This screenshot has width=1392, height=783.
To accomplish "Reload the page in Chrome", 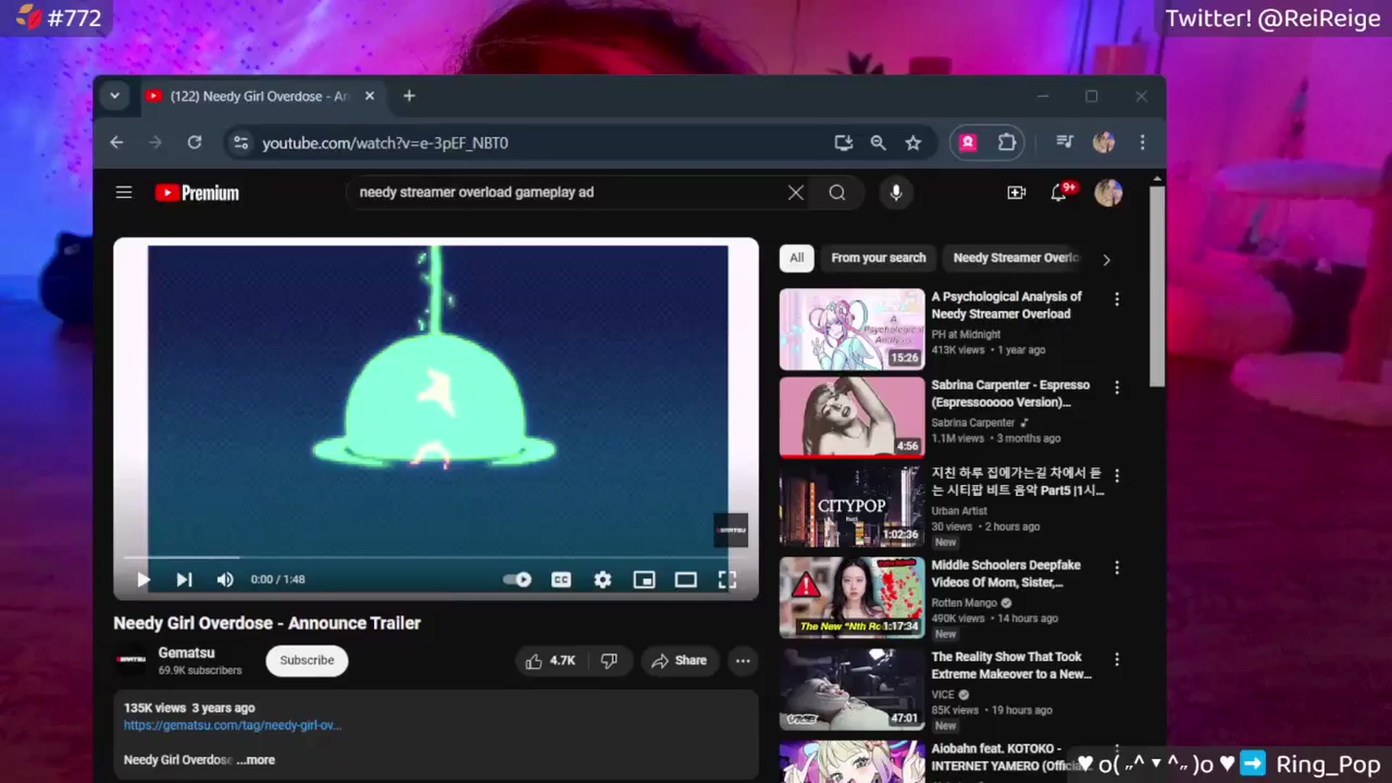I will coord(194,143).
